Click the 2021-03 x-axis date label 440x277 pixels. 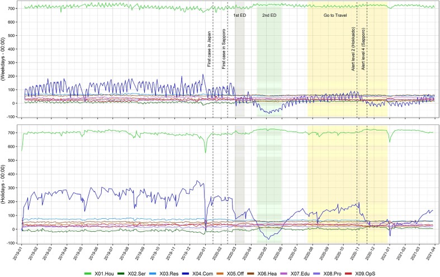point(414,255)
